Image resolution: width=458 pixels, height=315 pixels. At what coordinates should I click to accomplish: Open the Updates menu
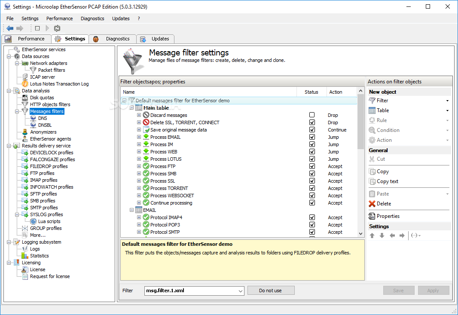click(121, 18)
